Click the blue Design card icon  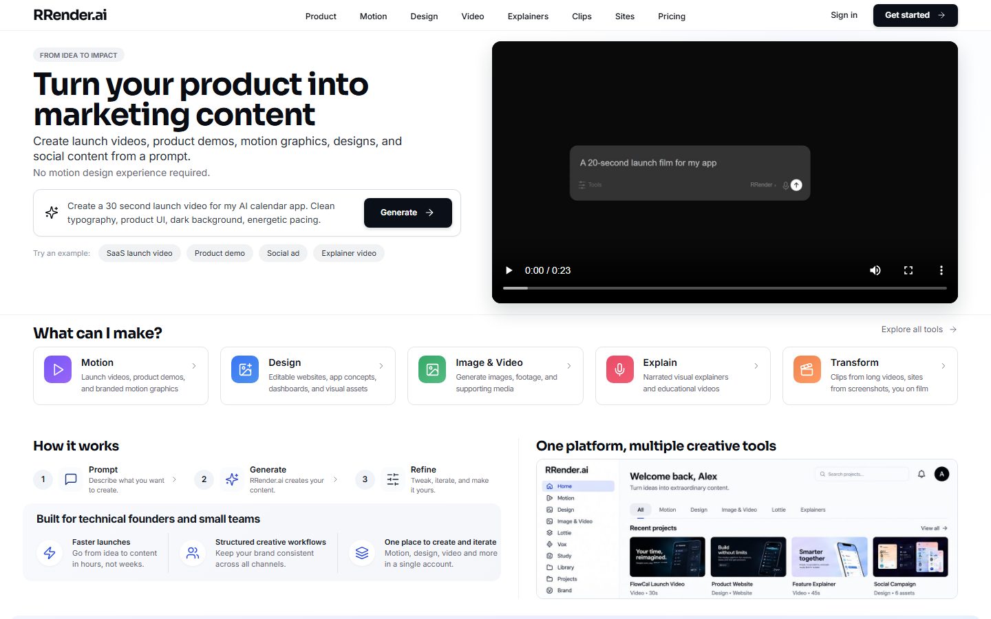(x=245, y=369)
